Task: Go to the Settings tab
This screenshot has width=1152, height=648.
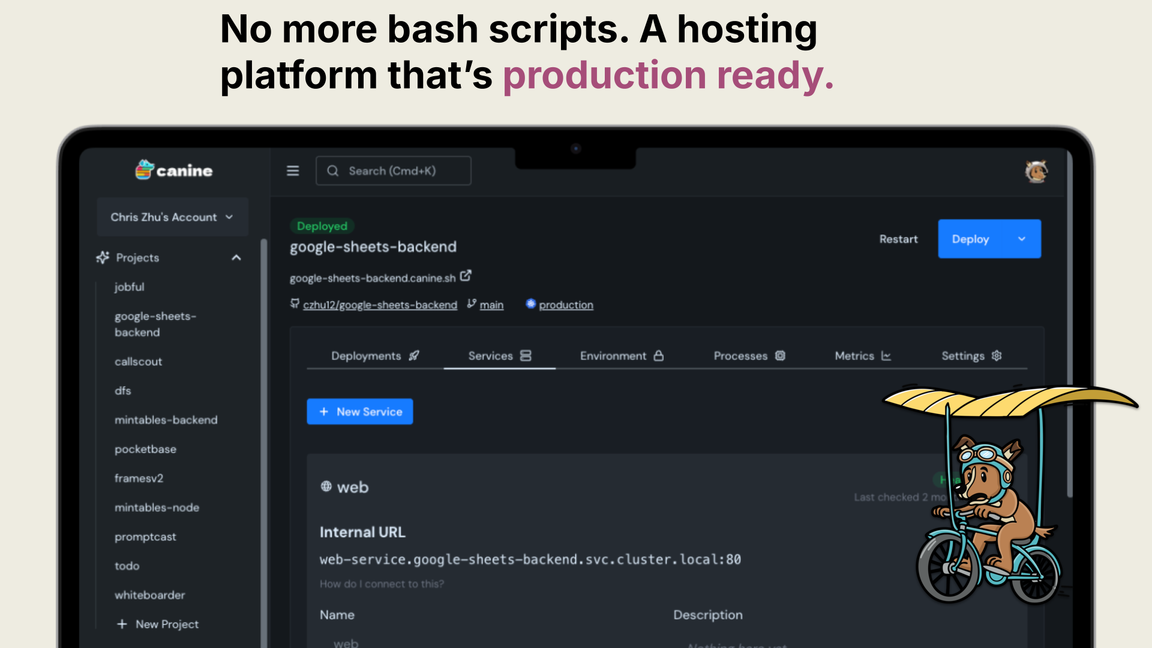Action: [x=971, y=356]
